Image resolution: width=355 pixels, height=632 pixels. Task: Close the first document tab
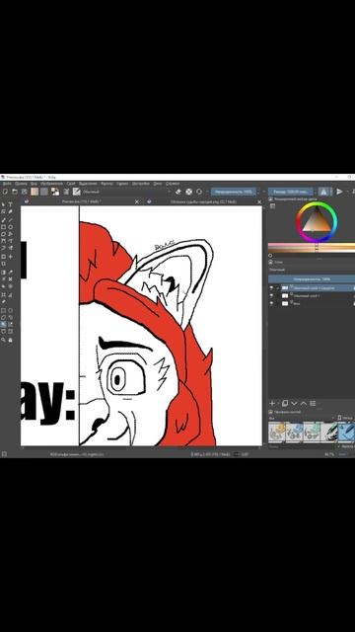[136, 201]
